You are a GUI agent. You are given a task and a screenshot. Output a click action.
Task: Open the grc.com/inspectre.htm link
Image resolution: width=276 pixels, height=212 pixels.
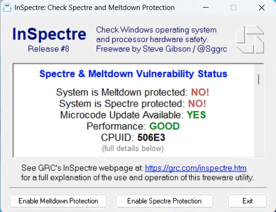[x=196, y=168]
